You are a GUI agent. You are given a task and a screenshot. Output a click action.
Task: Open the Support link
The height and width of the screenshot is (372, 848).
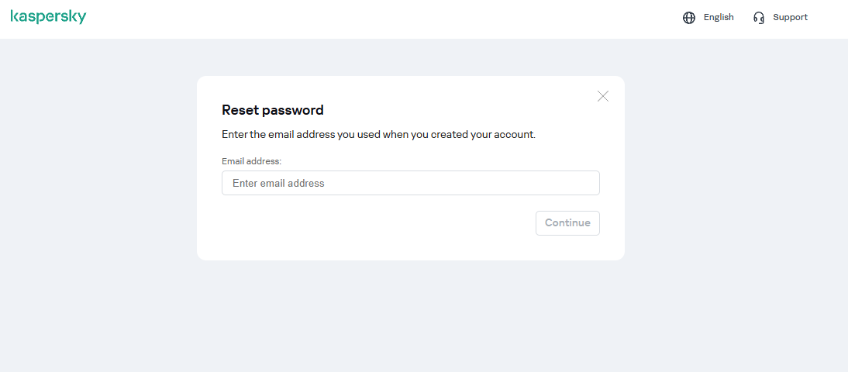(790, 17)
